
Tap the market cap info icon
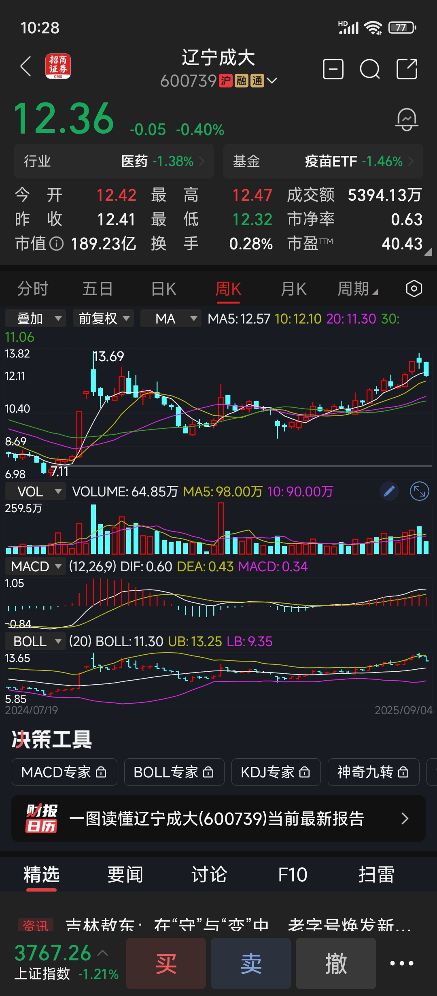tap(57, 243)
